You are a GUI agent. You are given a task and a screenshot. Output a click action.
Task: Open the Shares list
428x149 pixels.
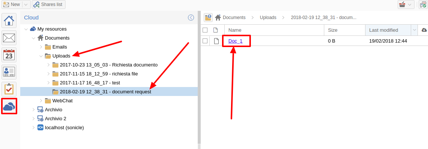(x=49, y=4)
